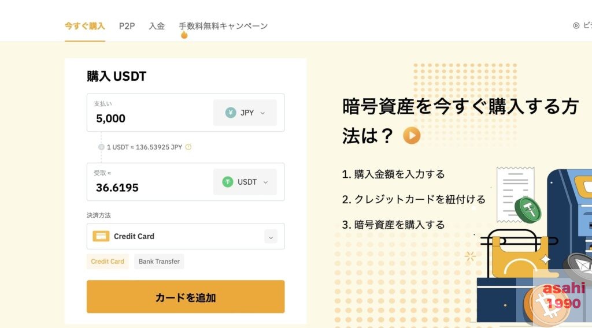Expand the payment method chevron
Screen dimensions: 592x328
271,237
